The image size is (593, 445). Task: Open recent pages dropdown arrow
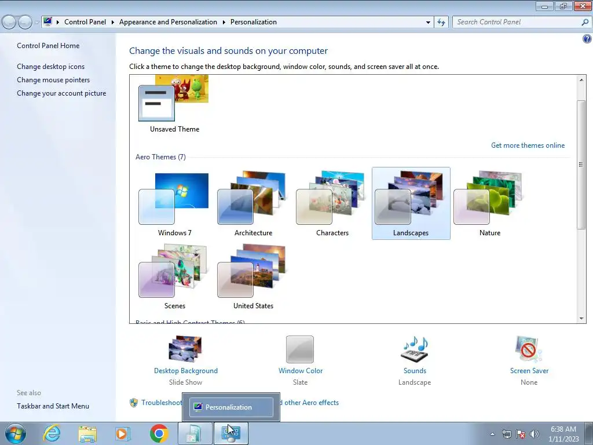36,23
